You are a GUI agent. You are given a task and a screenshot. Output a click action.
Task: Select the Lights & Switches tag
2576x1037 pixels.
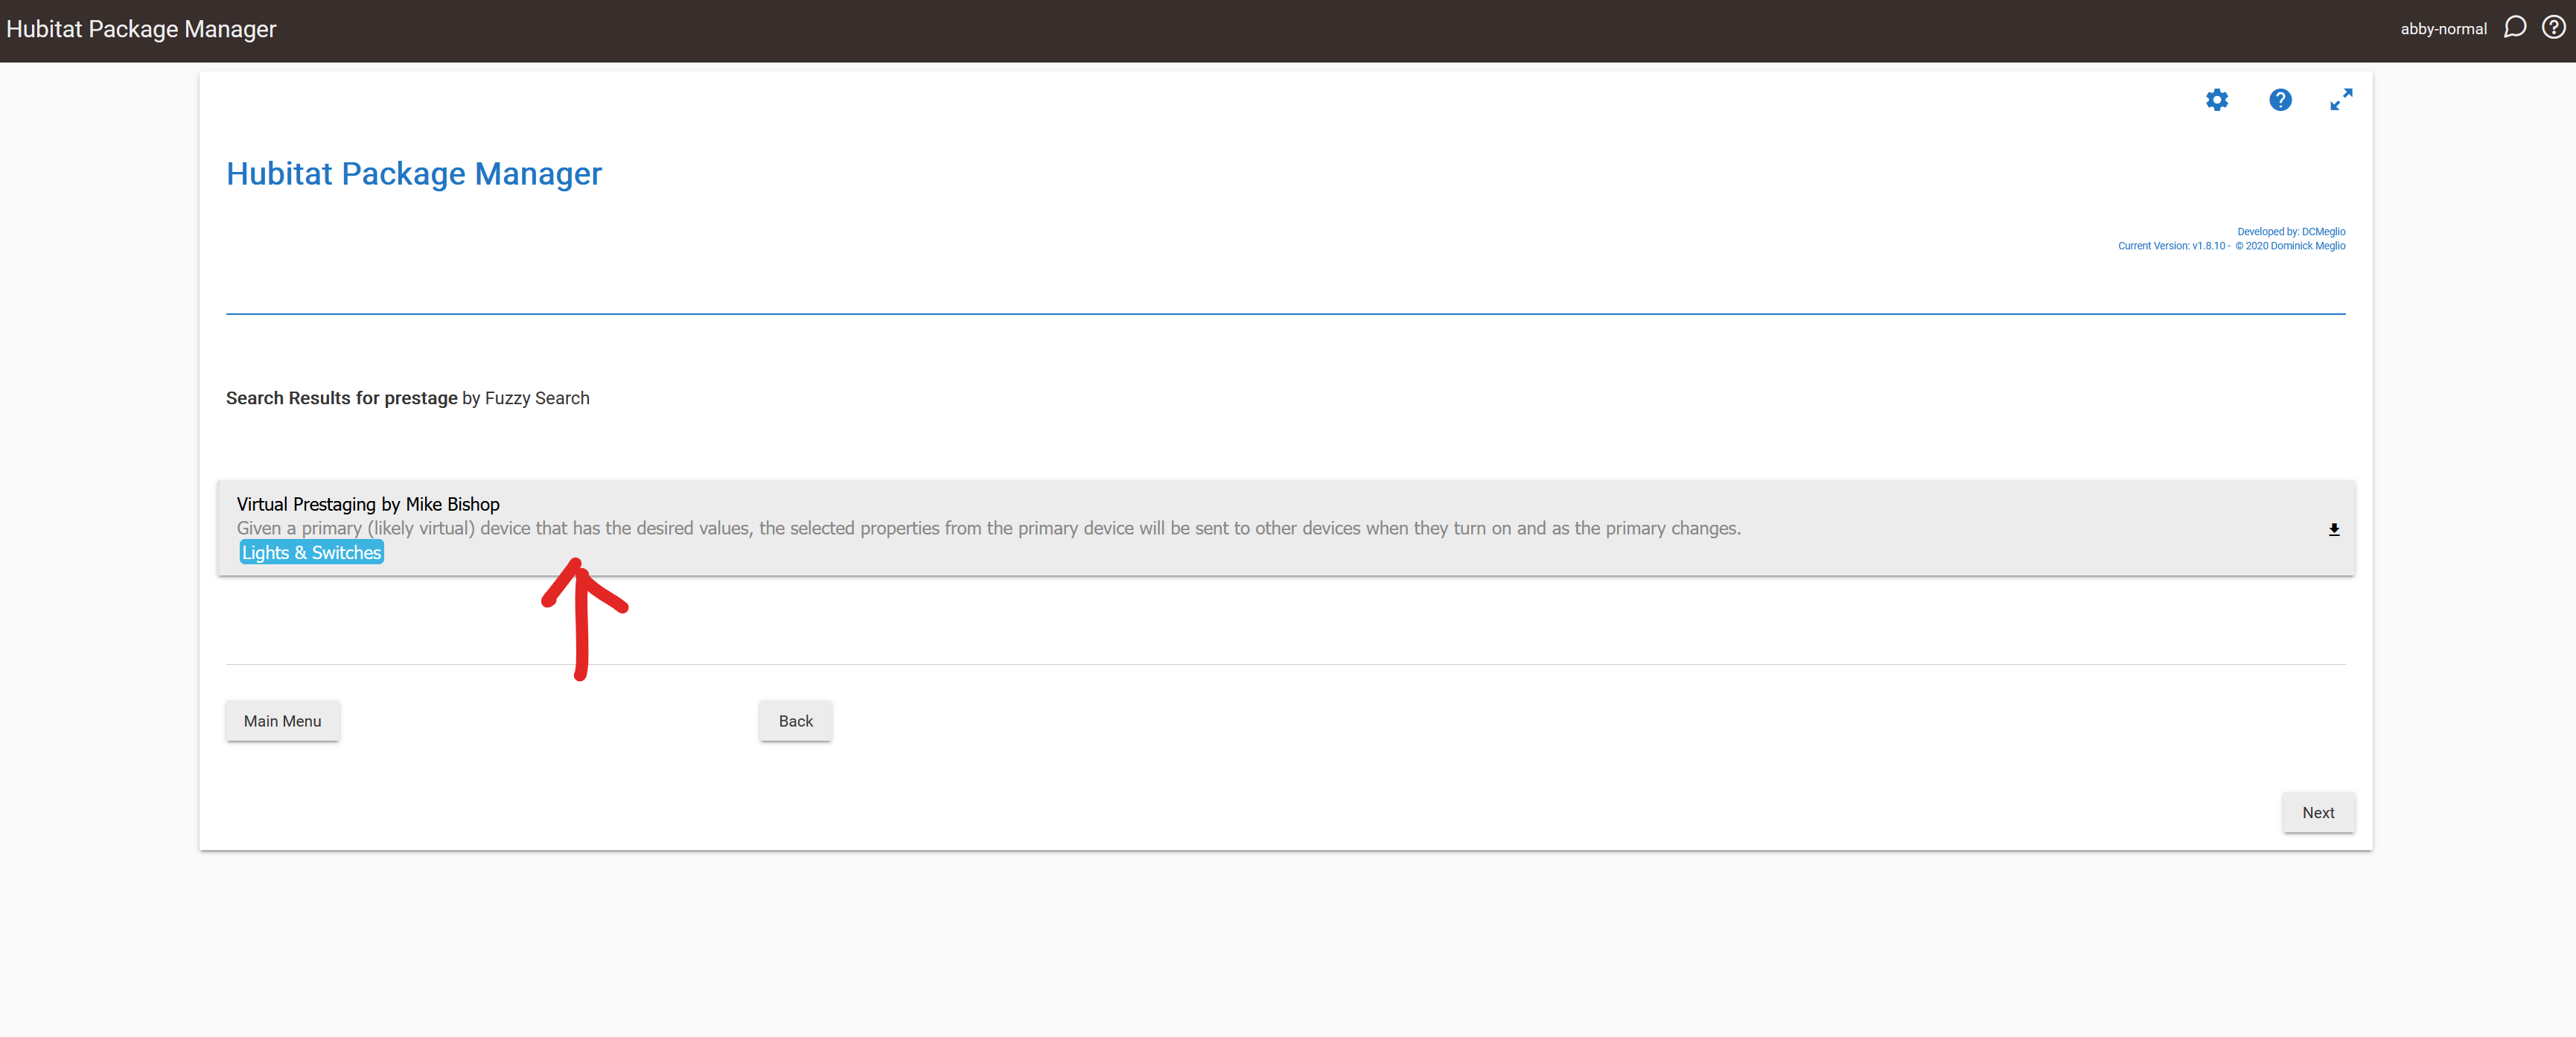311,552
